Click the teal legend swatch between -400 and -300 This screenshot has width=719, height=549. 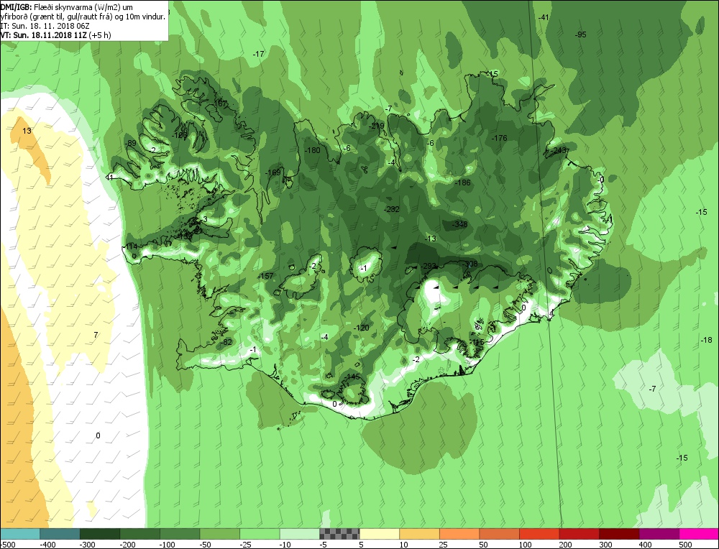[x=60, y=534]
